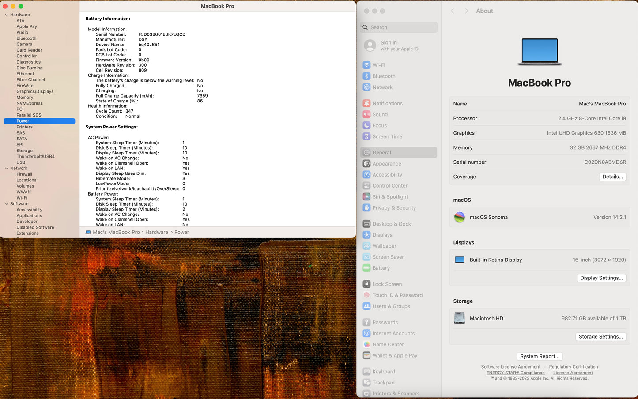
Task: Click the coverage Details button
Action: (x=612, y=177)
